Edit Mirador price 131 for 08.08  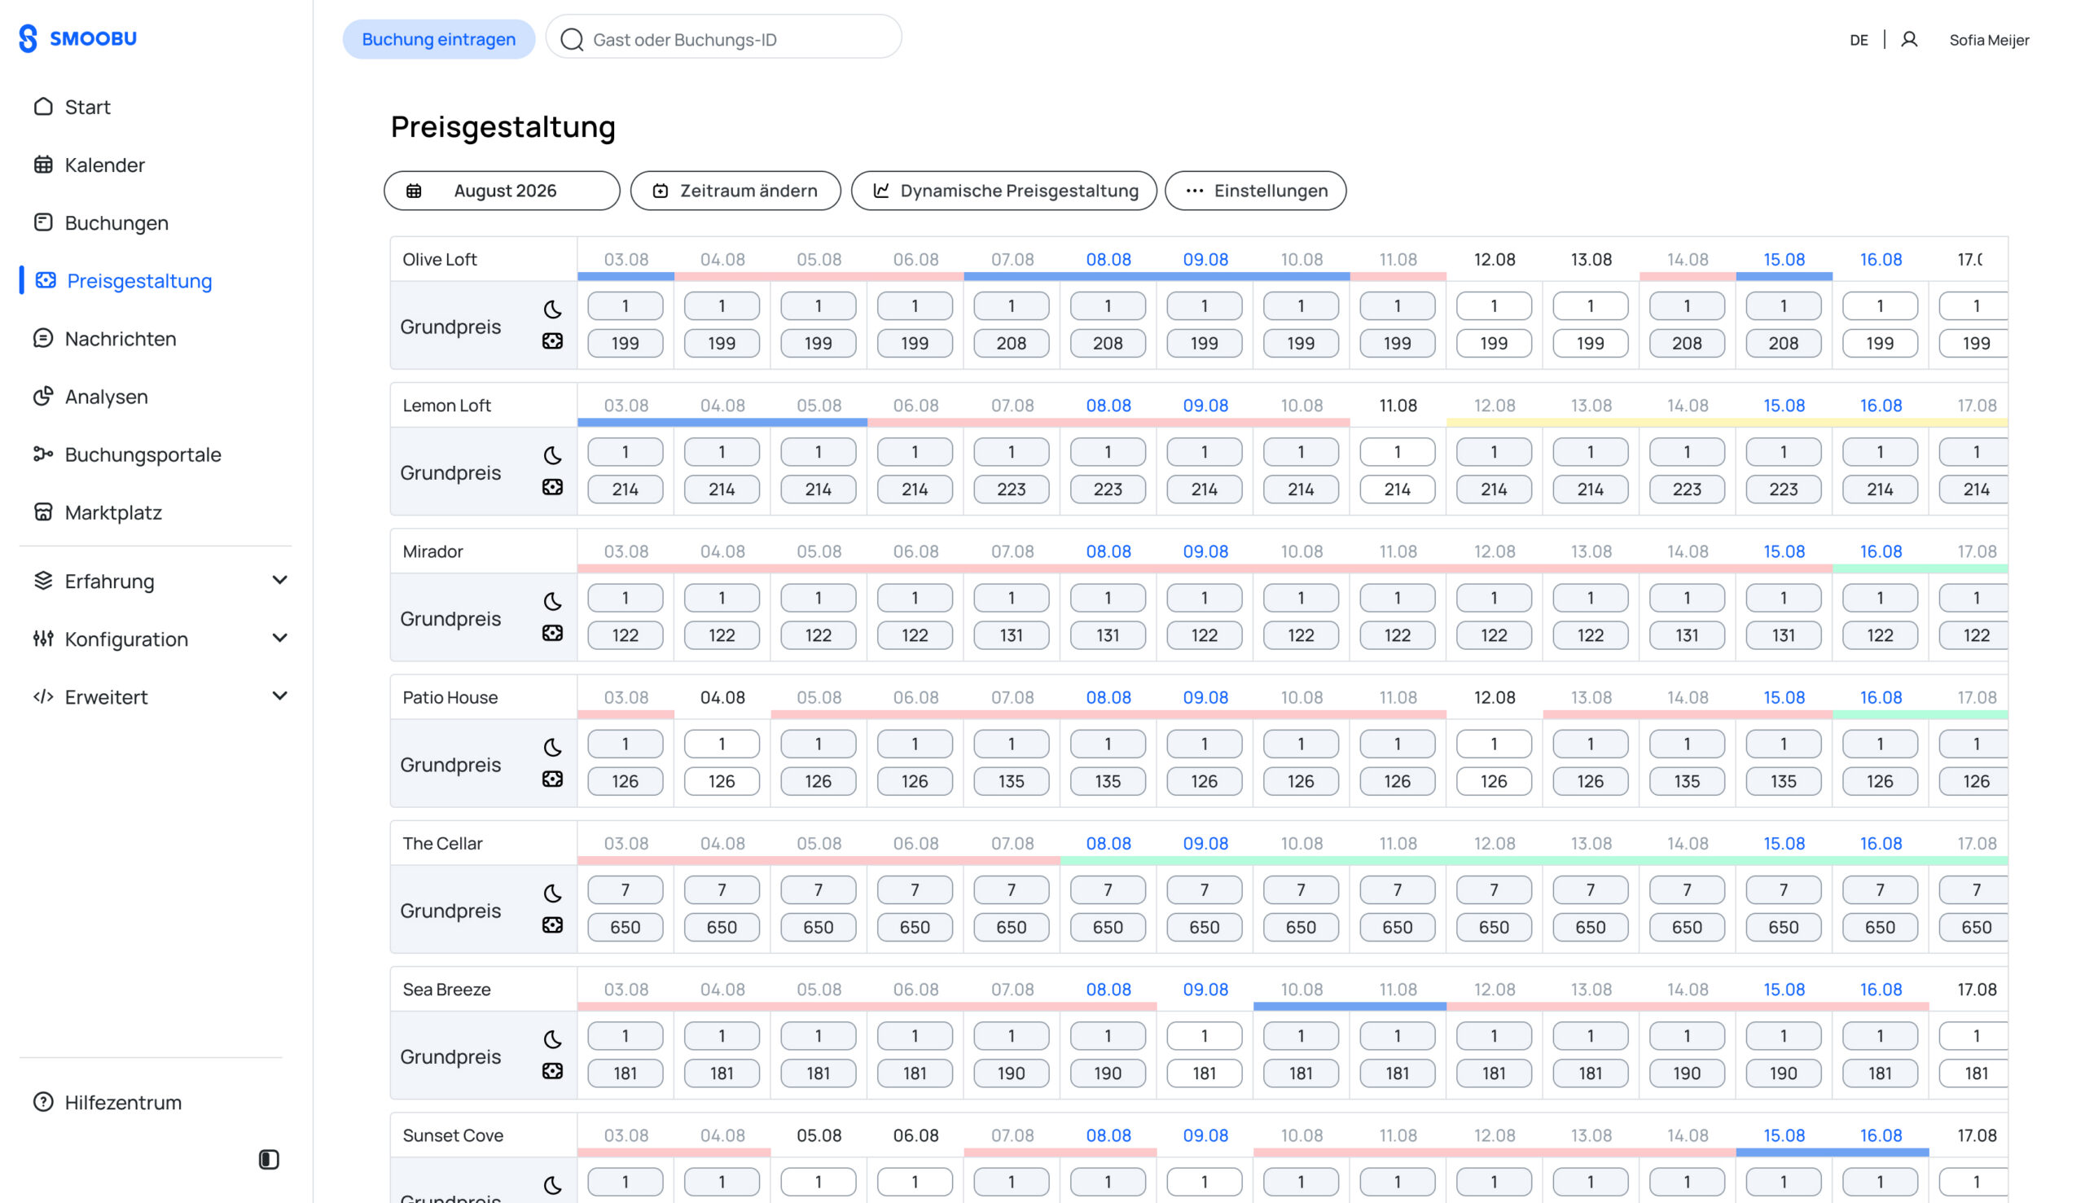[x=1108, y=635]
